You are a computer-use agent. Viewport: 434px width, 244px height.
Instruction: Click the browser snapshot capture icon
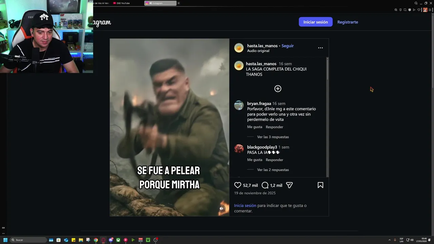[405, 10]
